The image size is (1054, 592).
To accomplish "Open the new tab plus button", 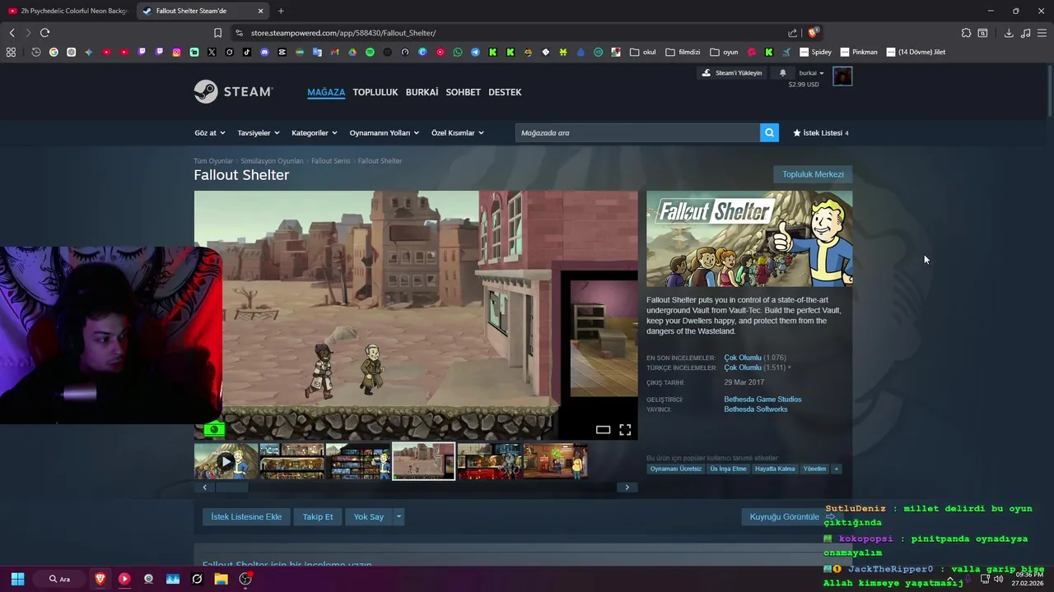I will pyautogui.click(x=281, y=11).
